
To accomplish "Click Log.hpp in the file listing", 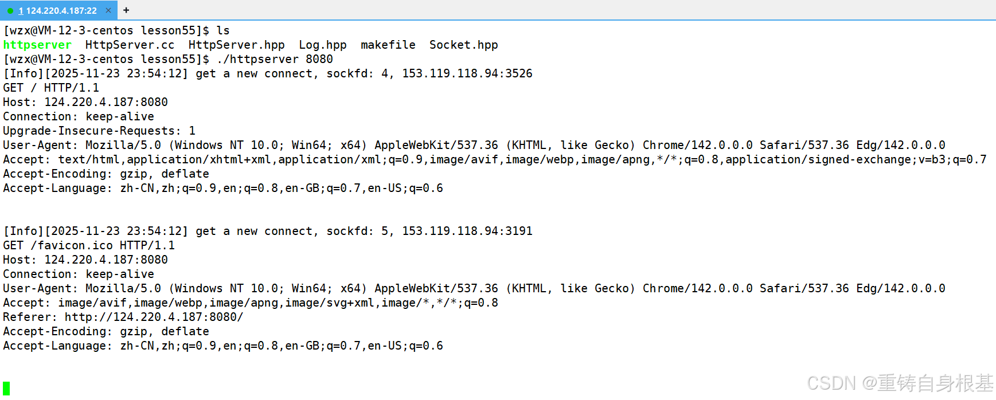I will 322,45.
